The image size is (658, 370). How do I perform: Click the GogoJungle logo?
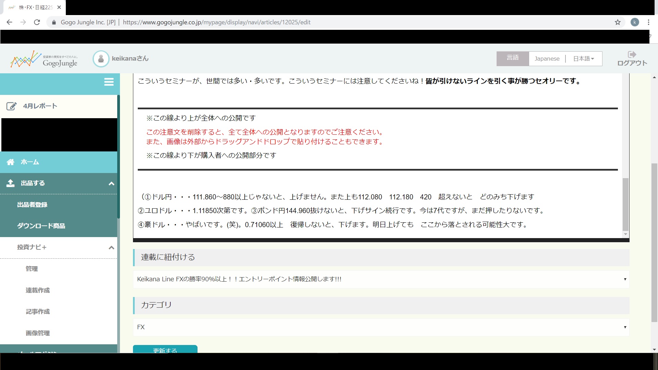44,59
